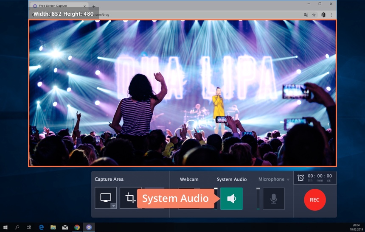Click the Webcam label

tap(189, 179)
